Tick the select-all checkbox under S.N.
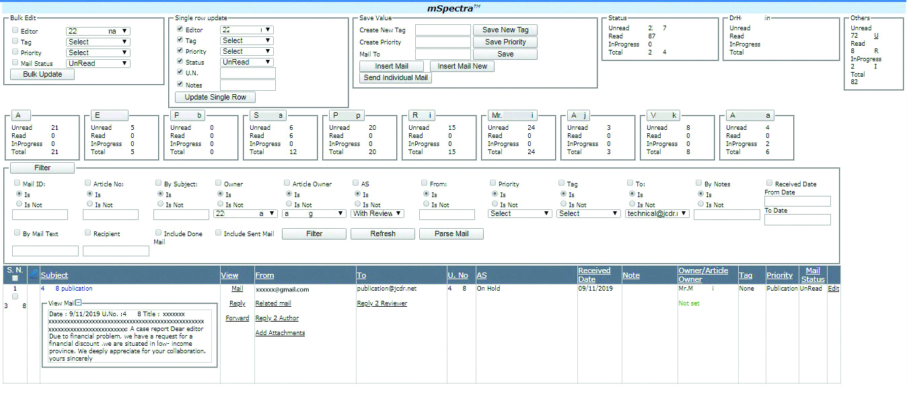 15,278
